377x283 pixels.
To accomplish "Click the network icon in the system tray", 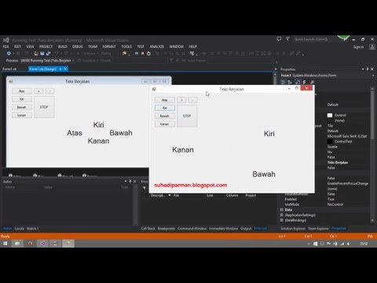I will coord(342,244).
